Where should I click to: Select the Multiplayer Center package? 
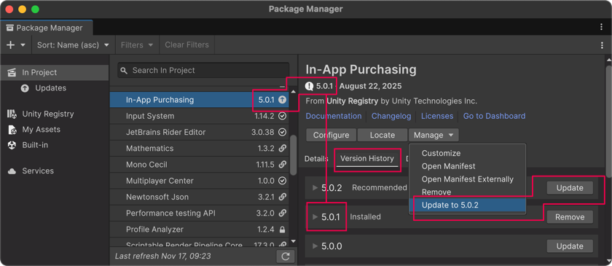click(199, 181)
